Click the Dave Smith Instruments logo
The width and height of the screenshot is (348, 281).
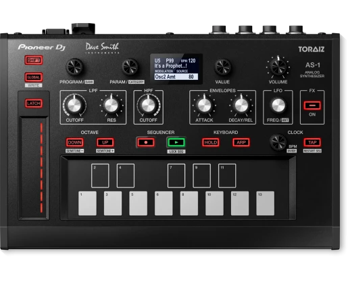point(102,48)
